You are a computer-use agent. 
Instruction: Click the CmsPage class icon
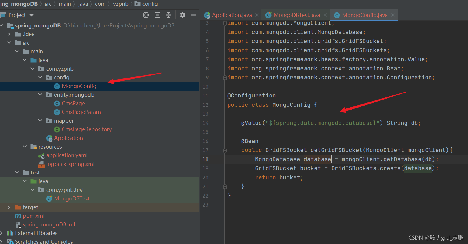click(57, 104)
